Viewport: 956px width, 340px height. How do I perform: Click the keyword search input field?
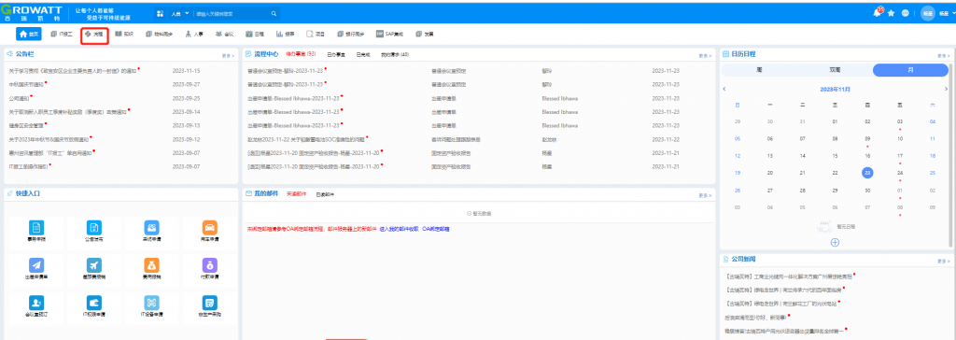click(232, 13)
